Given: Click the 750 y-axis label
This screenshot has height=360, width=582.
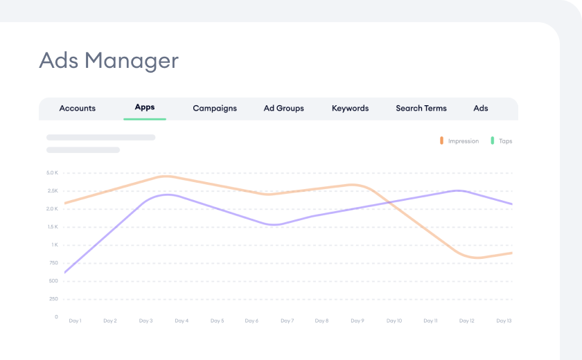Looking at the screenshot, I should (x=53, y=263).
